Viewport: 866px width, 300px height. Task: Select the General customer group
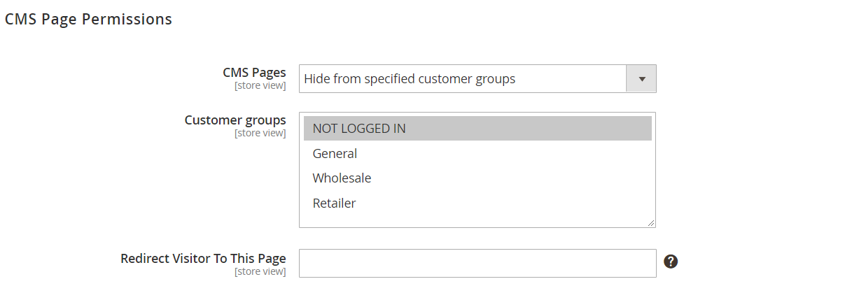(x=335, y=154)
